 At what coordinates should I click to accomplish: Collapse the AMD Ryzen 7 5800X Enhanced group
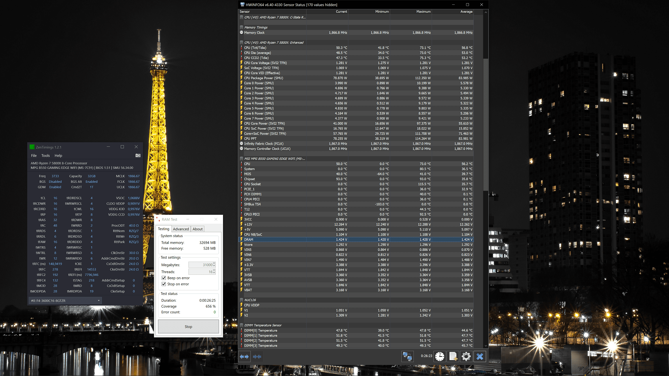pos(241,42)
